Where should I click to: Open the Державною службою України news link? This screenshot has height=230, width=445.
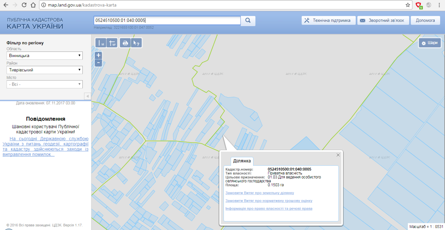coord(46,146)
